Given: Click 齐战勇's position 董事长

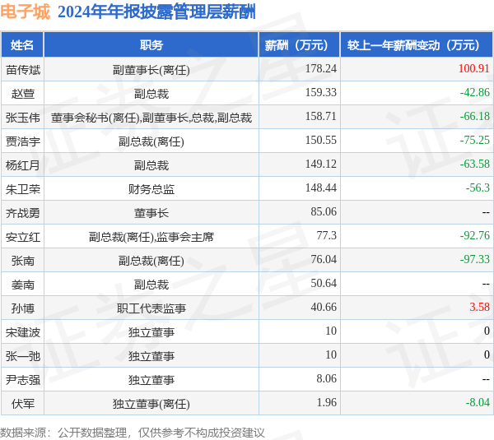Looking at the screenshot, I should tap(151, 213).
